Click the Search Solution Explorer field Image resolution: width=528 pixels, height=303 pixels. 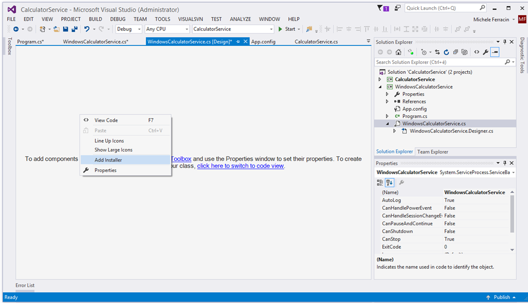(x=438, y=62)
